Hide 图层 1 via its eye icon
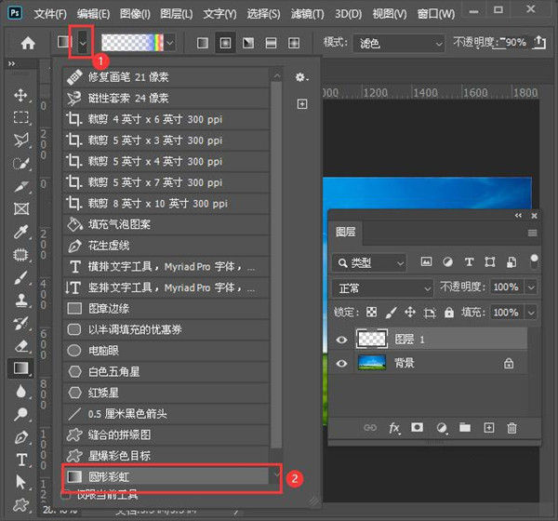Viewport: 558px width, 521px height. pos(341,340)
